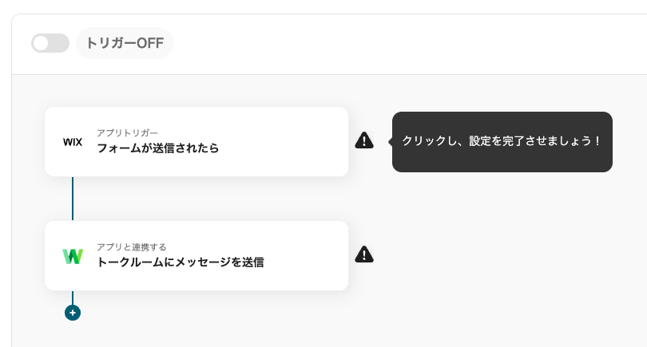Viewport: 647px width, 347px height.
Task: Click warning icon beside the message send card
Action: 364,255
